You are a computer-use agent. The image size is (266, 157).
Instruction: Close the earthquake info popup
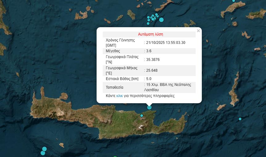(x=198, y=31)
